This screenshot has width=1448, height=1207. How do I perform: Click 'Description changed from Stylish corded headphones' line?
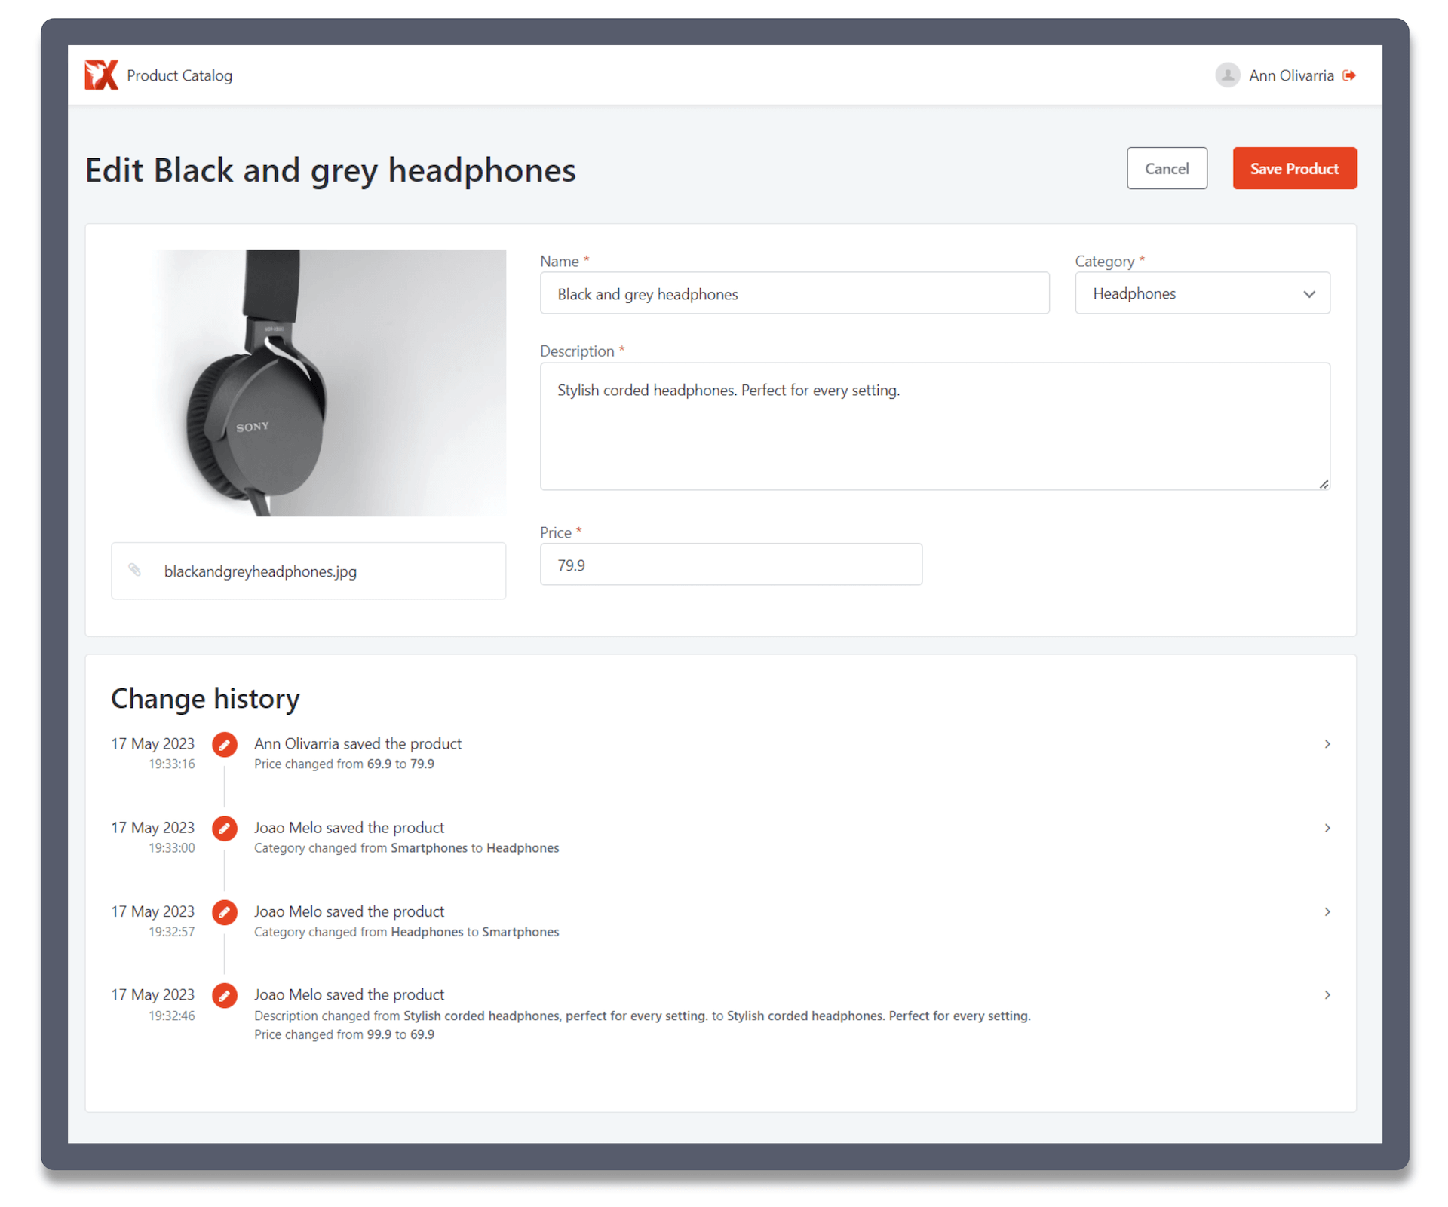pos(642,1016)
